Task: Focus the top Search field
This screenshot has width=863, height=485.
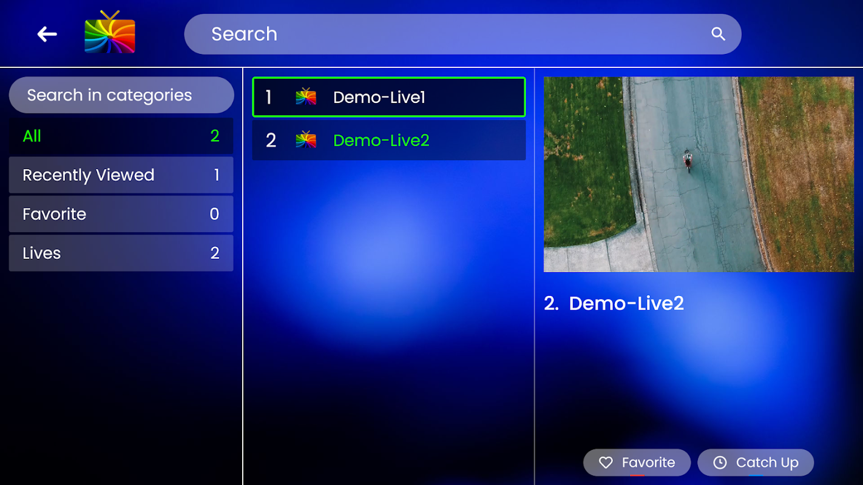Action: 462,34
